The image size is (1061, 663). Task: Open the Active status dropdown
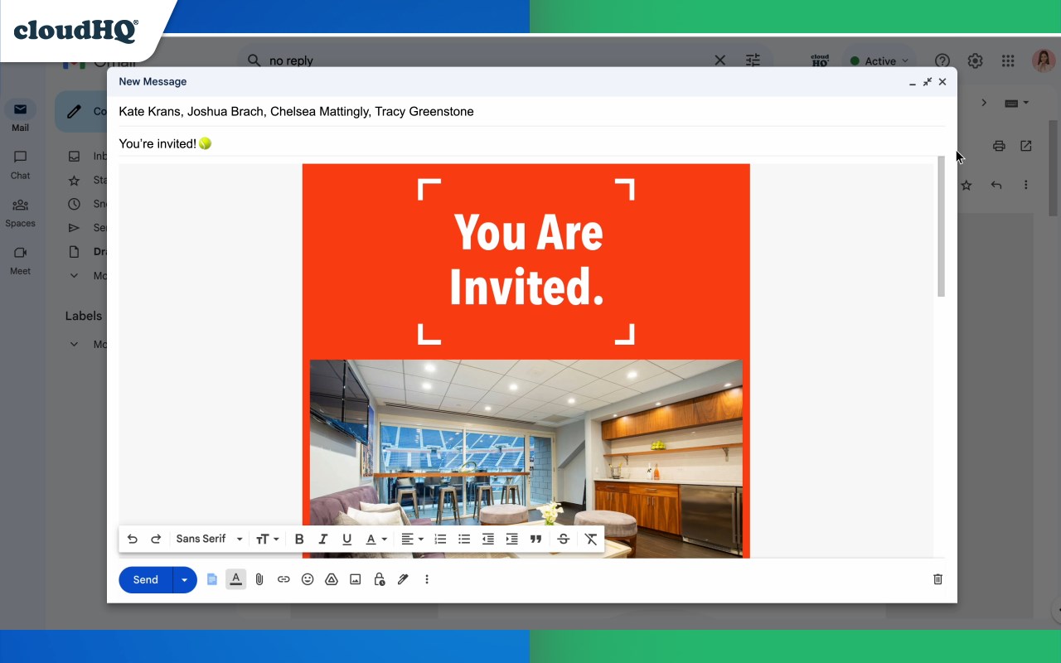tap(879, 61)
